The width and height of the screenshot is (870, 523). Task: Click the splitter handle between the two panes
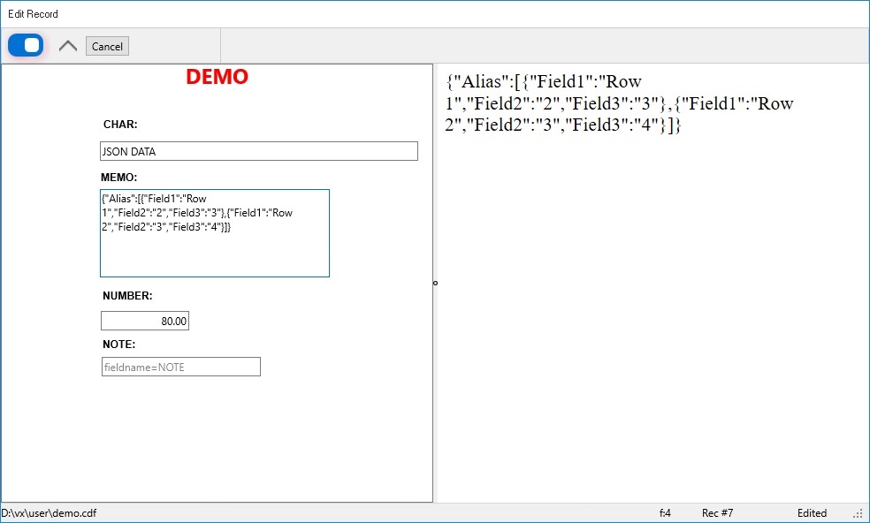click(x=433, y=283)
